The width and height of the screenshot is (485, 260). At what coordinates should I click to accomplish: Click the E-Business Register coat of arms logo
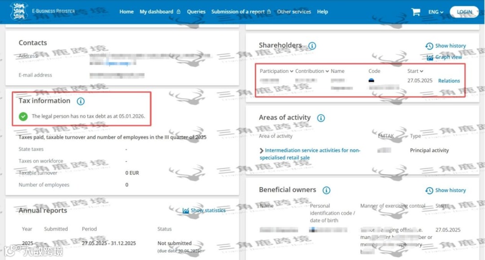[18, 11]
